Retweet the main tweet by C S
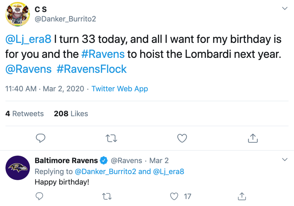Screen dimensions: 294x206 tap(112, 138)
